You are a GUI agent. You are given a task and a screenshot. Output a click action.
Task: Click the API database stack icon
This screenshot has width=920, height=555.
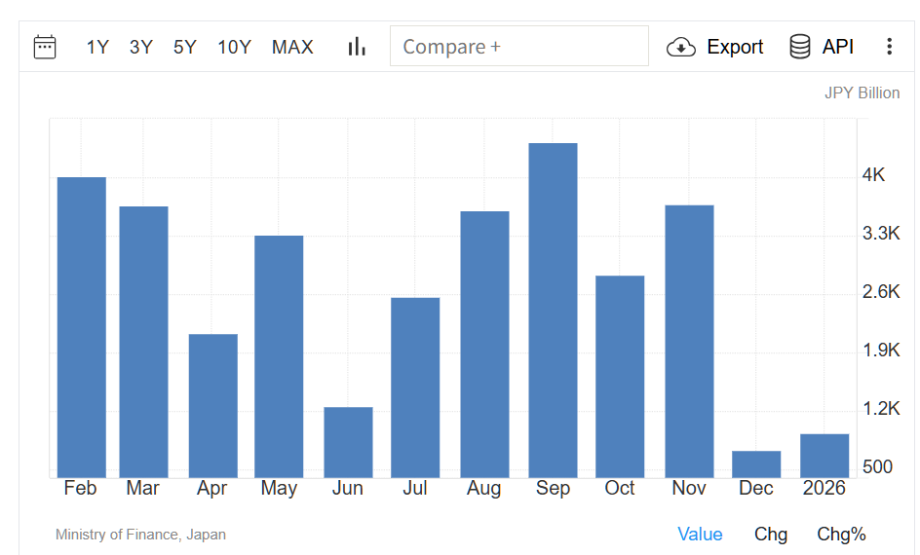point(800,47)
